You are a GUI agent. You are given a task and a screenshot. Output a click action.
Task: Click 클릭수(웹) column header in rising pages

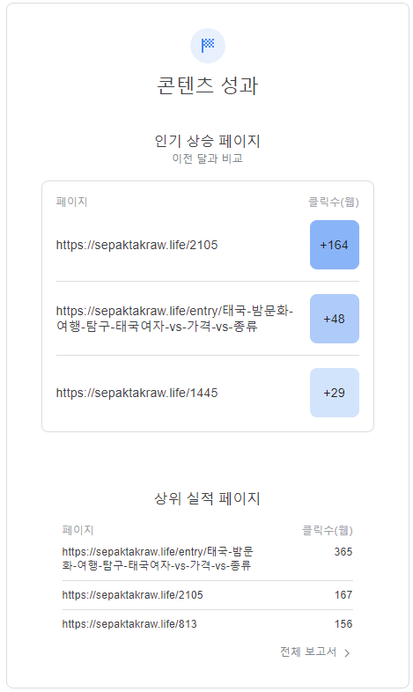click(x=334, y=202)
